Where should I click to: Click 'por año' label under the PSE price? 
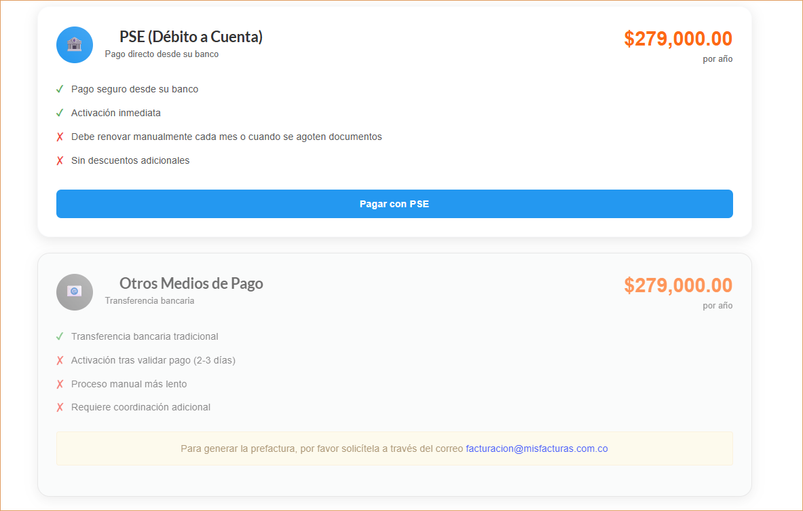717,59
